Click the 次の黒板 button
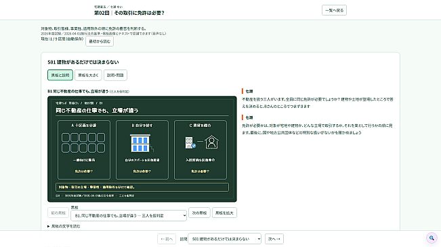441x247 pixels. [x=199, y=213]
